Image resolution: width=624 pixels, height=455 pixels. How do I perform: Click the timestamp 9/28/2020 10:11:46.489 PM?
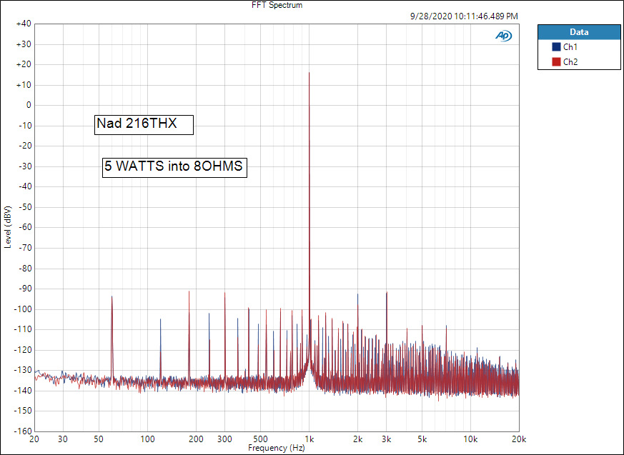(464, 16)
